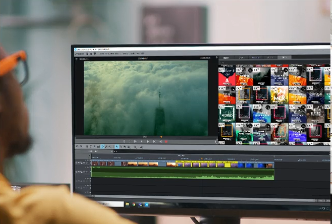Click the open project icon in the top bar
The width and height of the screenshot is (332, 224).
tap(91, 54)
